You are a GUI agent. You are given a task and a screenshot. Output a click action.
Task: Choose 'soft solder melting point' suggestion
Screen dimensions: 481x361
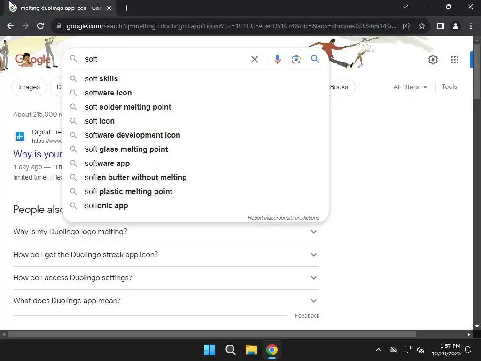(195, 107)
